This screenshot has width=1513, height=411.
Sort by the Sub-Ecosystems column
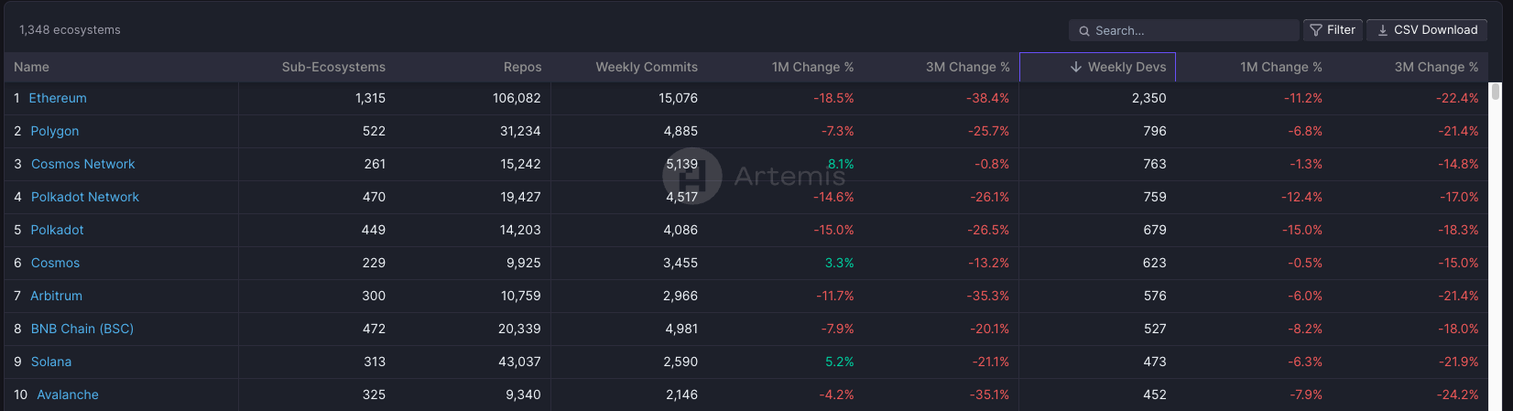click(x=333, y=67)
